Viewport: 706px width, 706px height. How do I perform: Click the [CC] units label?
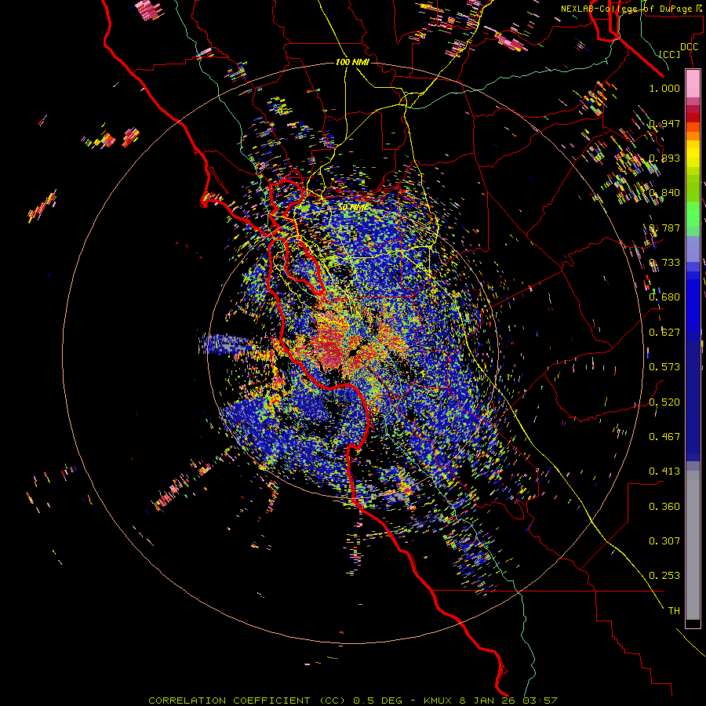pyautogui.click(x=670, y=54)
